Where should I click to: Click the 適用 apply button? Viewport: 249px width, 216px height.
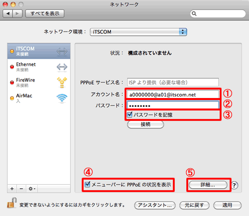point(227,205)
